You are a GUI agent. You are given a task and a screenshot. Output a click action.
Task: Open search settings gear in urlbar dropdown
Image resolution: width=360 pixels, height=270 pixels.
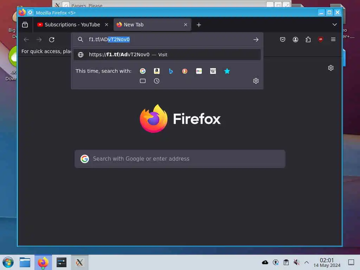tap(256, 81)
